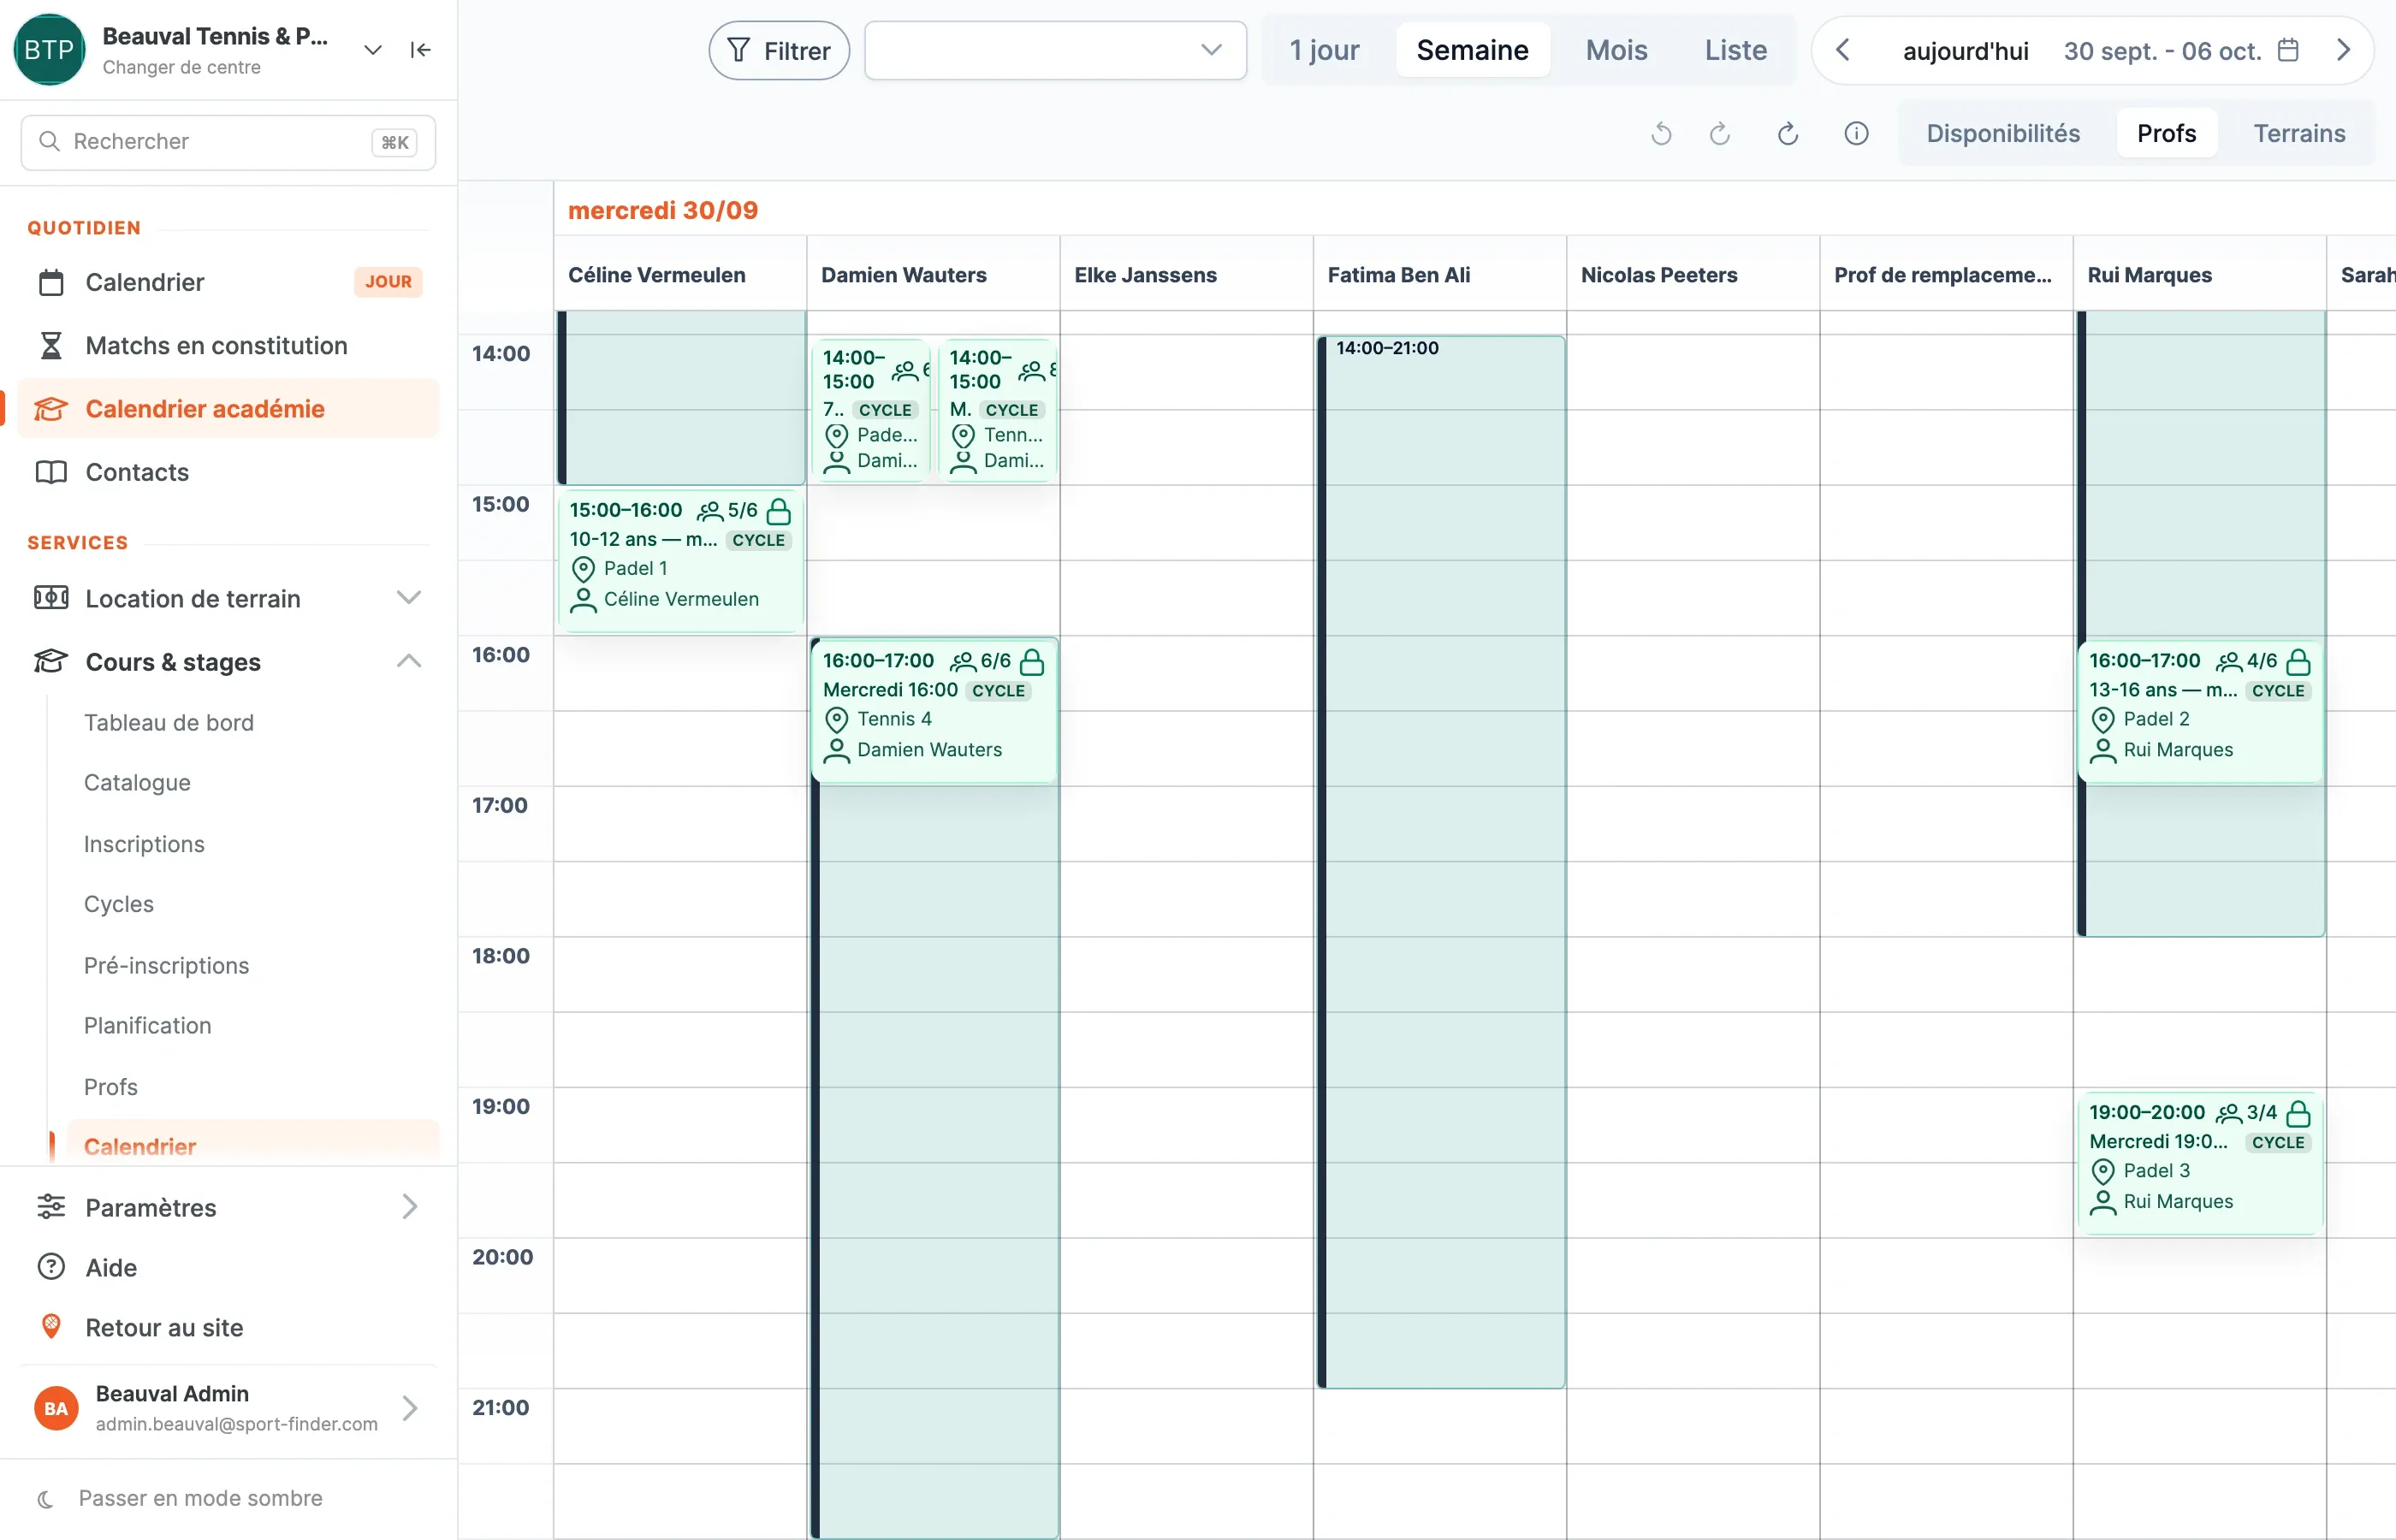Open Tableau de bord
This screenshot has height=1540, width=2396.
coord(169,722)
